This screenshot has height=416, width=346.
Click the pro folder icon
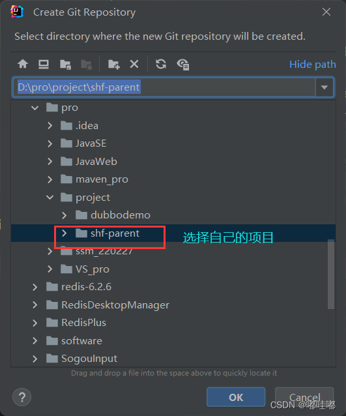coord(52,108)
